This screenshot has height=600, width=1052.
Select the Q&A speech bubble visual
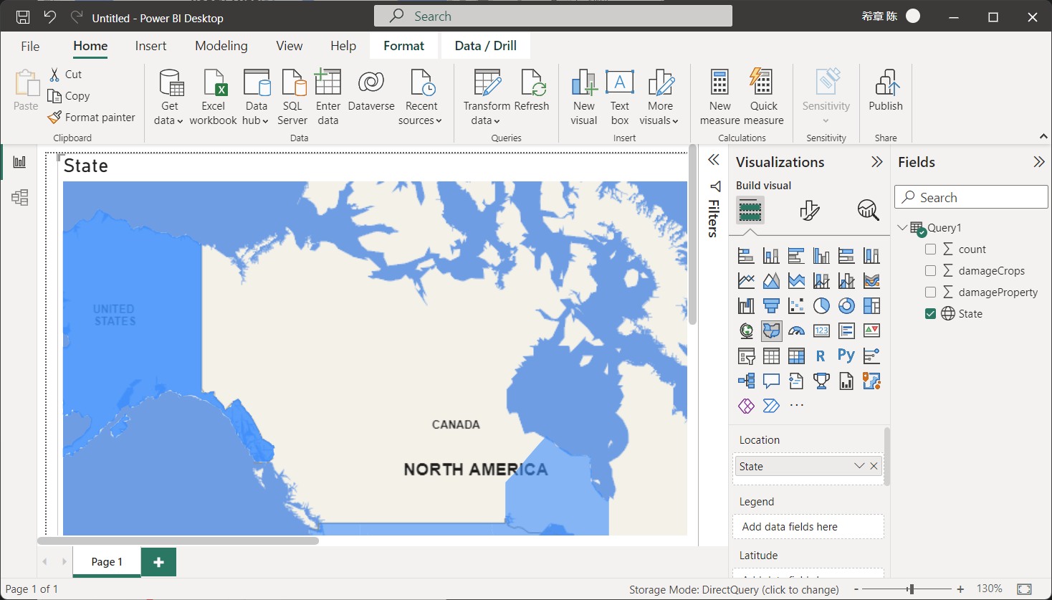coord(771,381)
